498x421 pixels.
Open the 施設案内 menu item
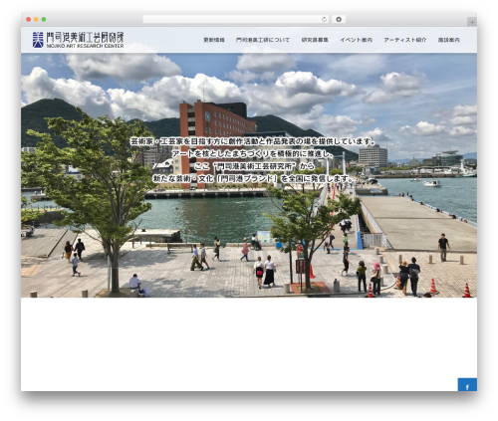449,40
